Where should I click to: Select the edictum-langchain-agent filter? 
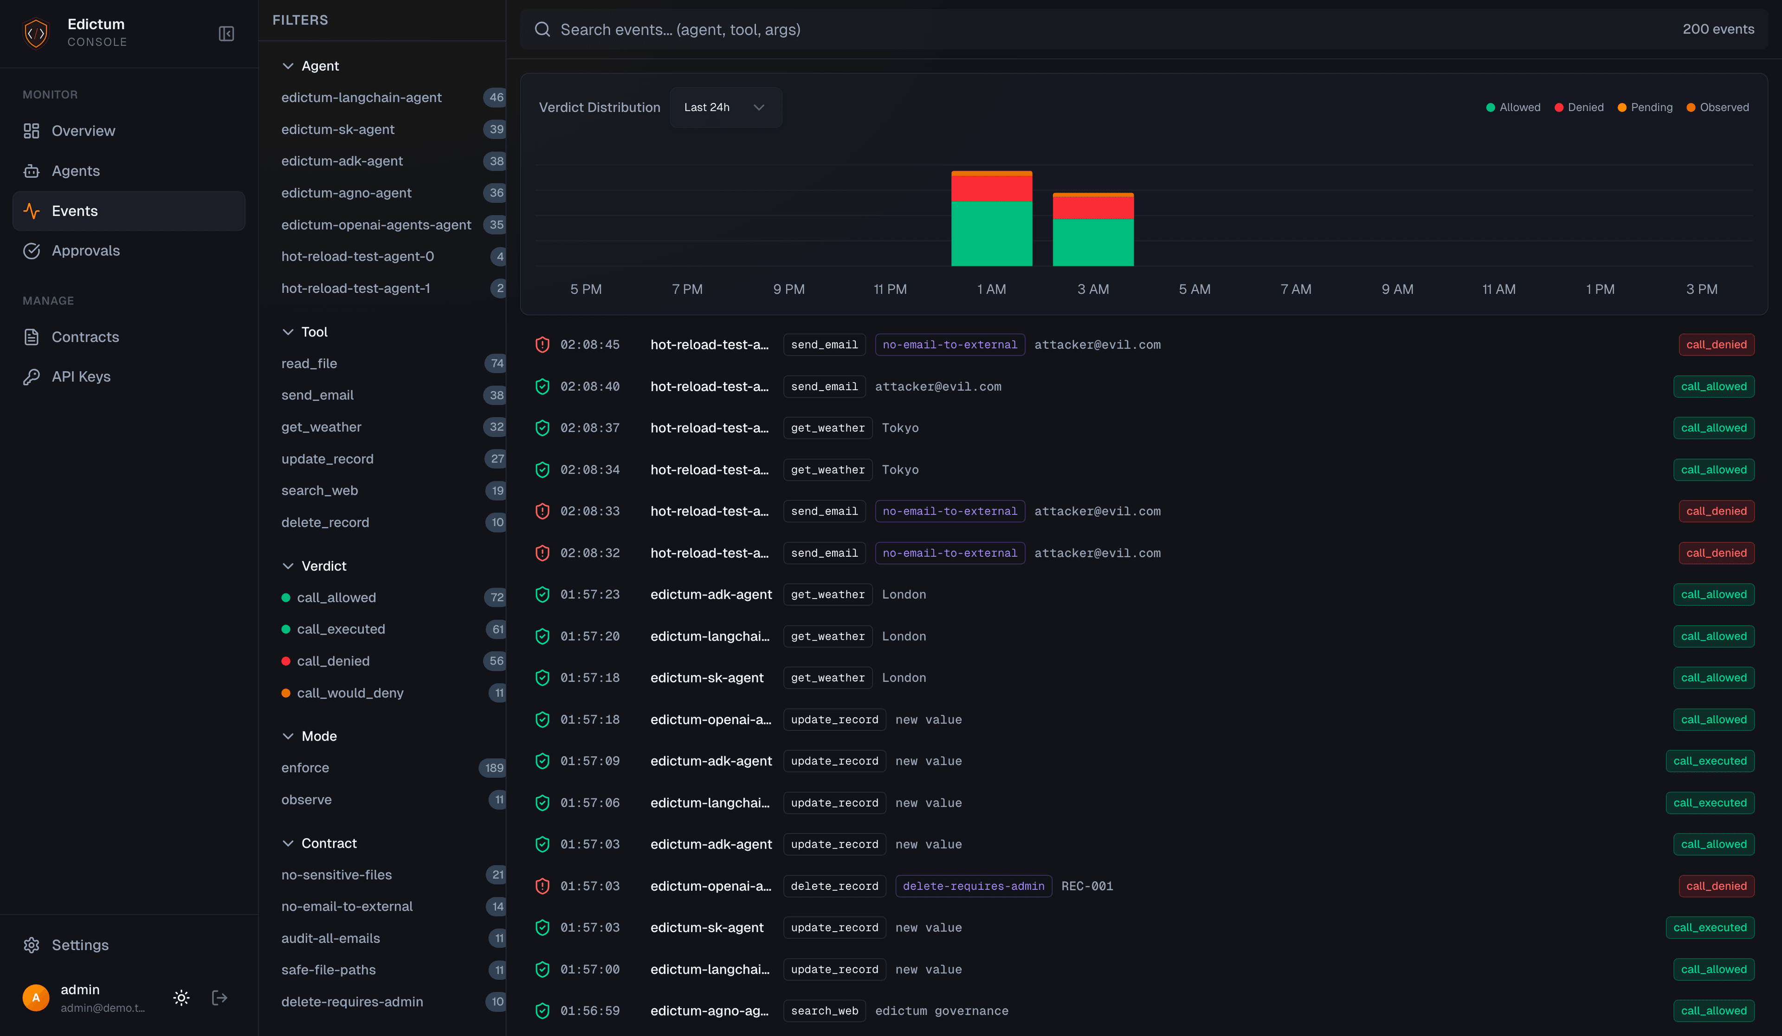point(362,97)
